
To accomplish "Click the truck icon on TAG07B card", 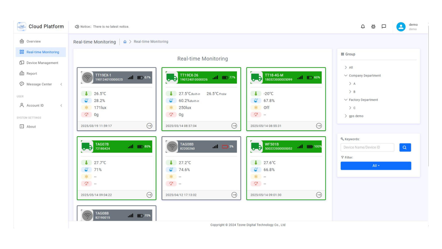I will [x=87, y=146].
